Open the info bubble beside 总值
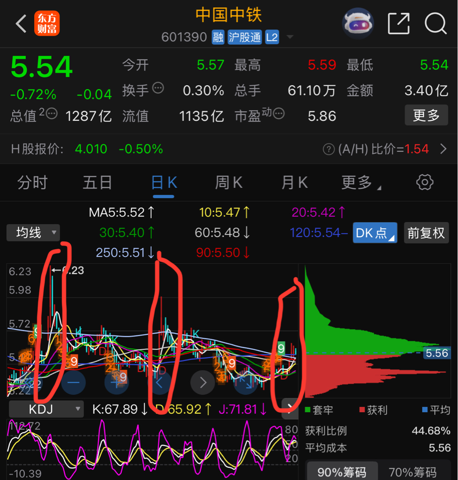Screen dimensions: 458x480 [x=52, y=113]
